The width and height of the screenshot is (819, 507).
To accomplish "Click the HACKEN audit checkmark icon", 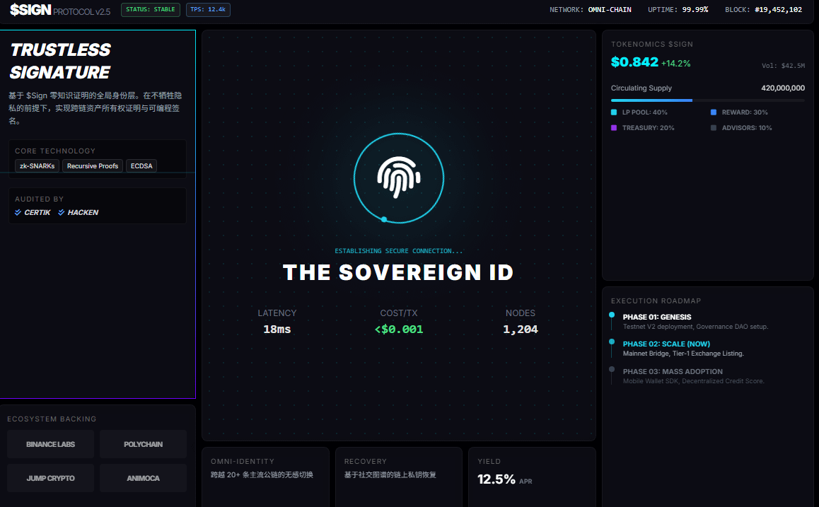I will [x=61, y=213].
